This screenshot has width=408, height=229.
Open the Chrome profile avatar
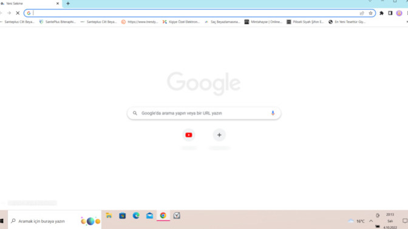(399, 13)
